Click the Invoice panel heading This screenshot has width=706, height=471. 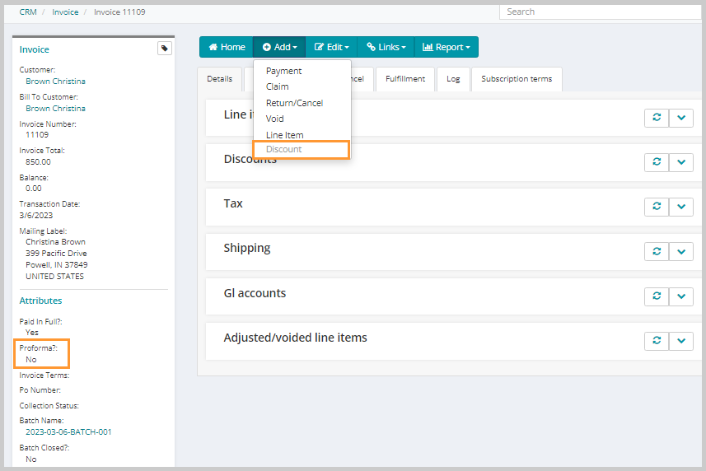[35, 49]
